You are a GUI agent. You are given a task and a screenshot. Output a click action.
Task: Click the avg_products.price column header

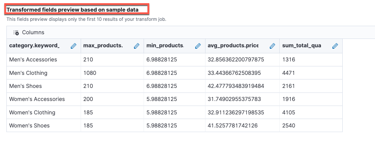[233, 46]
